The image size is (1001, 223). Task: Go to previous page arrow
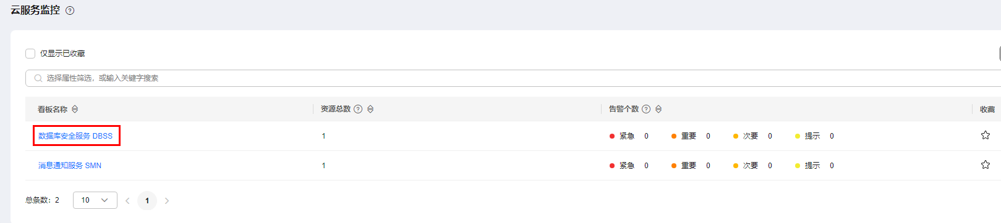[x=127, y=201]
